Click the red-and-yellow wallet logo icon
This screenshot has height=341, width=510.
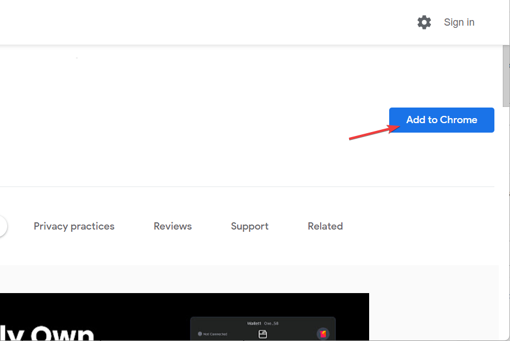[323, 333]
